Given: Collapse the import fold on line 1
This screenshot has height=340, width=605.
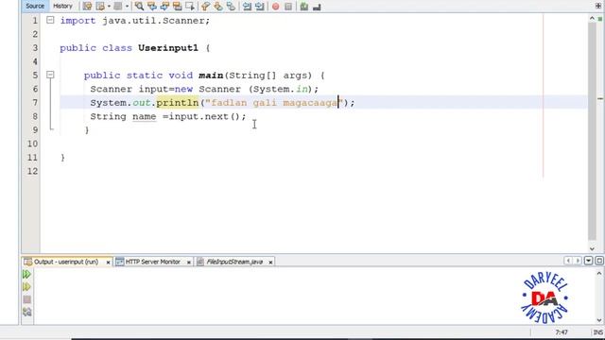Looking at the screenshot, I should pyautogui.click(x=50, y=20).
